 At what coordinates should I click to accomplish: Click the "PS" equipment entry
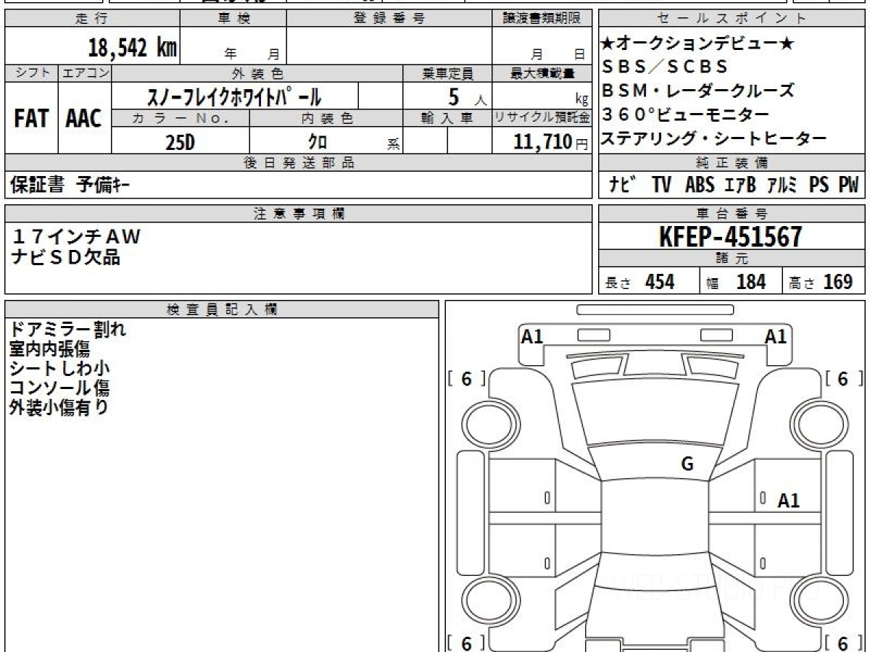(819, 185)
